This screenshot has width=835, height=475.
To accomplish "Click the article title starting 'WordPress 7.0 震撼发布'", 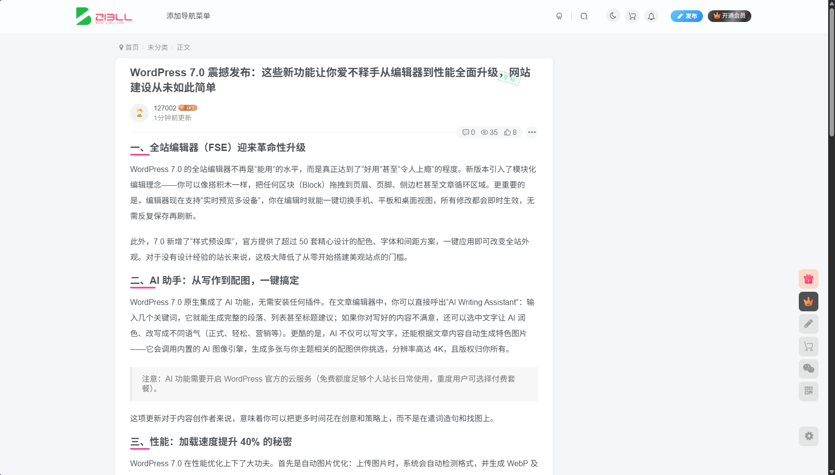I will click(x=330, y=80).
